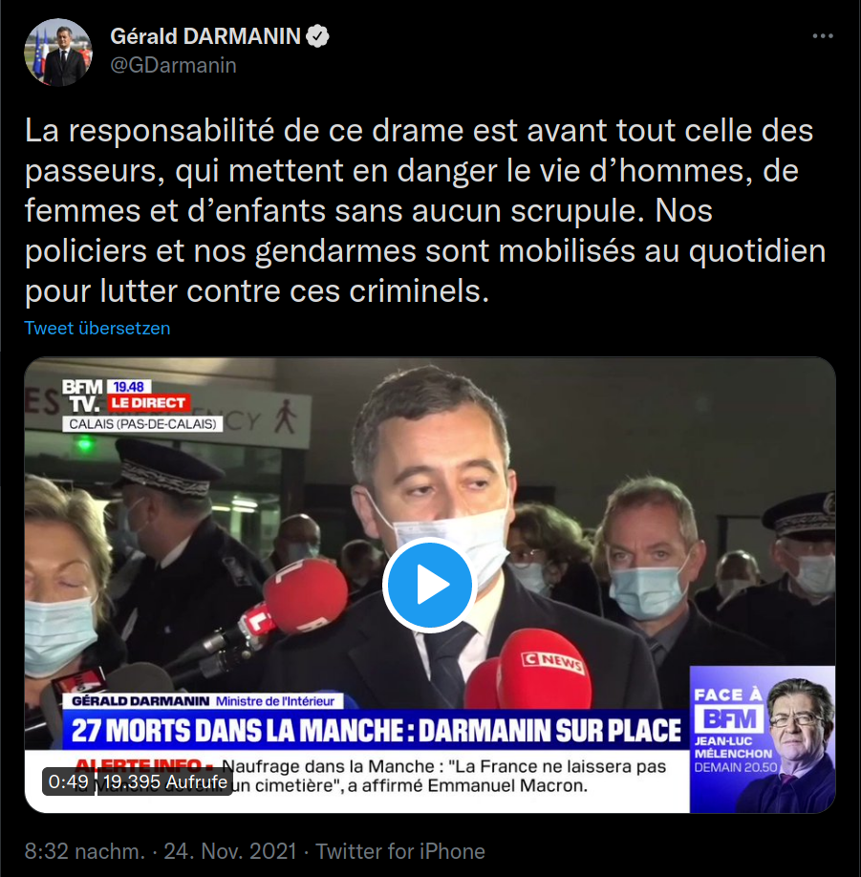
Task: Open the @GDarmanin handle
Action: click(173, 65)
